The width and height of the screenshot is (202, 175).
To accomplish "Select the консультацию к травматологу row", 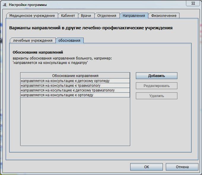I will click(x=75, y=86).
